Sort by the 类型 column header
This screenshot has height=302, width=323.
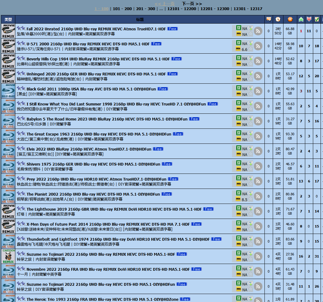point(8,19)
